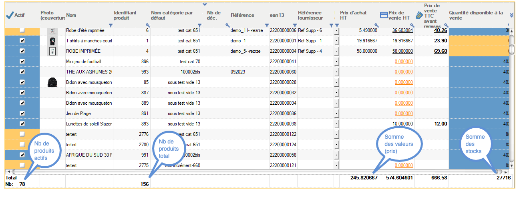The height and width of the screenshot is (197, 517).
Task: Open the filter funnel under Référence fournisseur
Action: (331, 26)
